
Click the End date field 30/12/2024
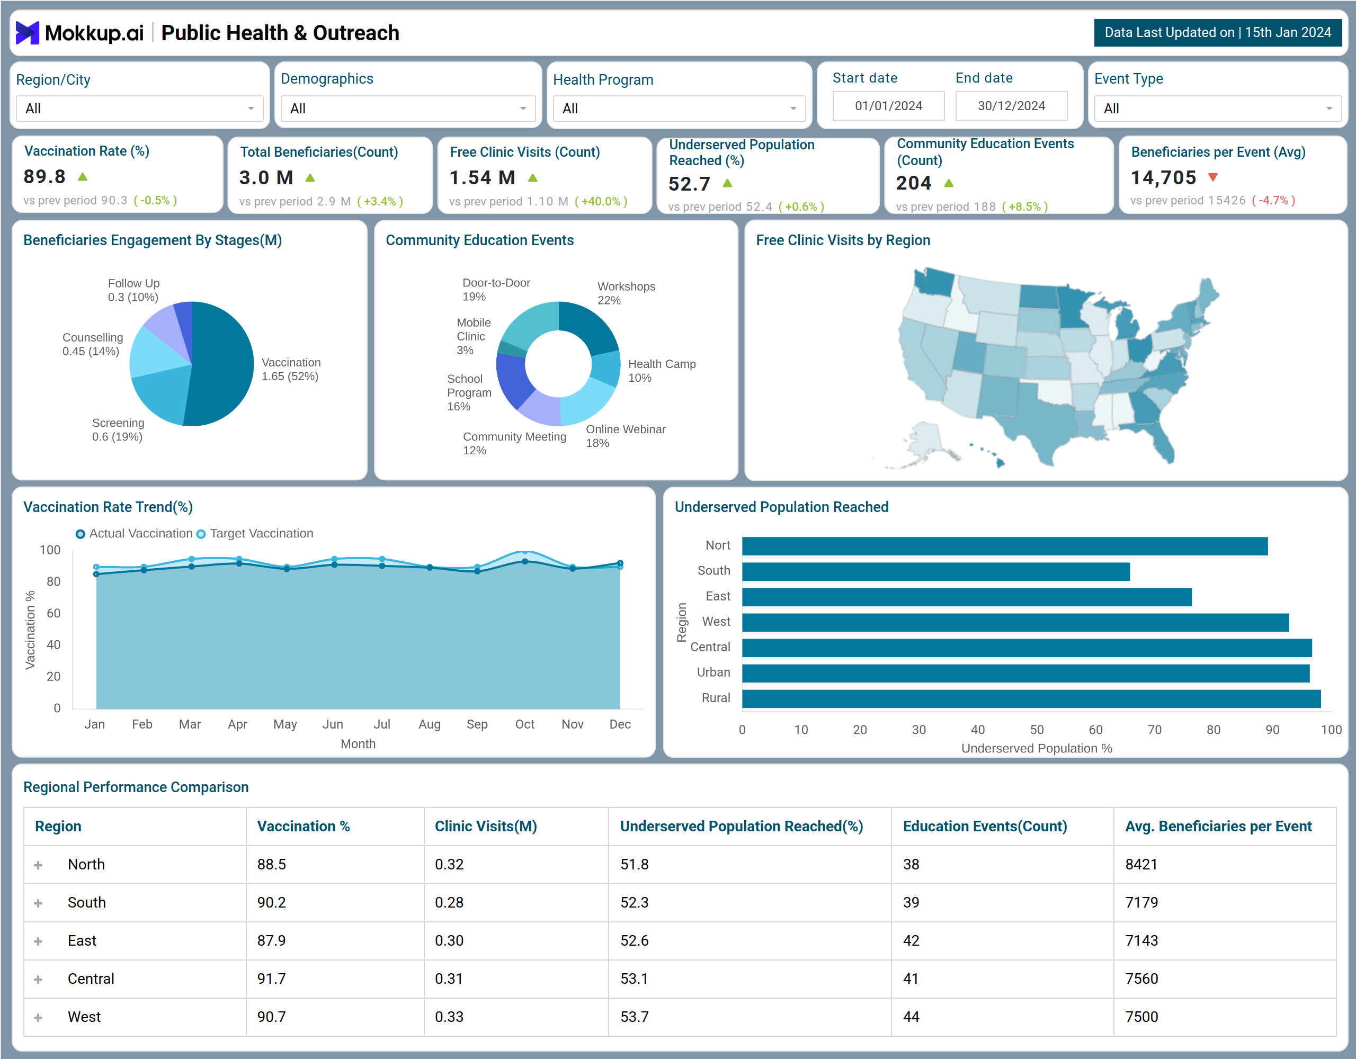click(x=1011, y=106)
